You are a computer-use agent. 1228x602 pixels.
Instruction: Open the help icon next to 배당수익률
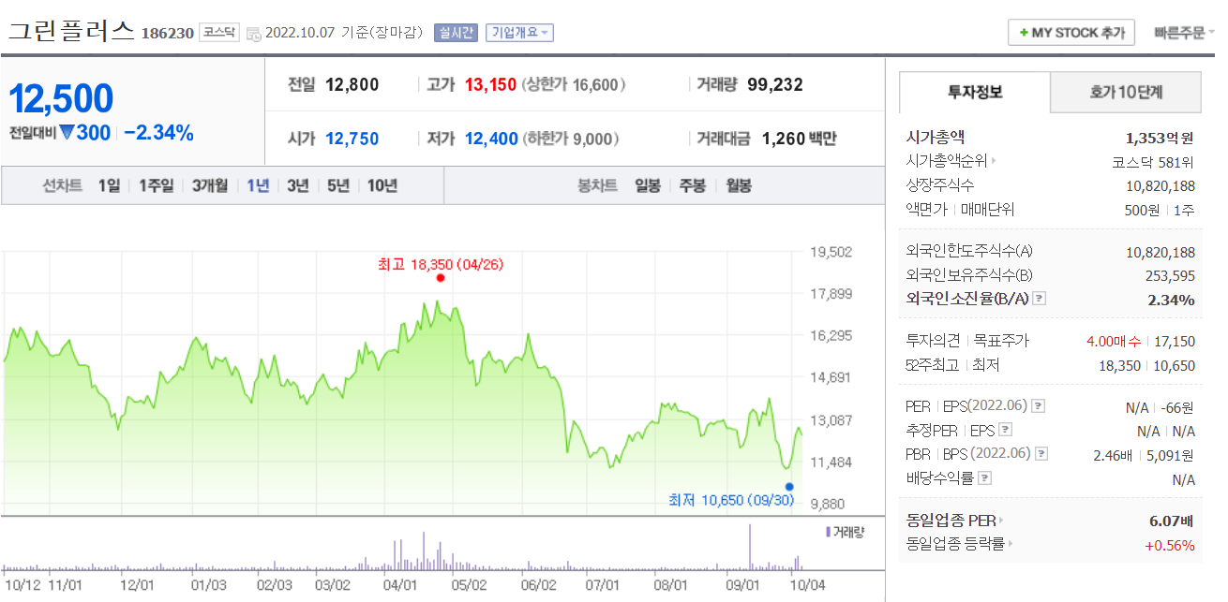point(984,478)
